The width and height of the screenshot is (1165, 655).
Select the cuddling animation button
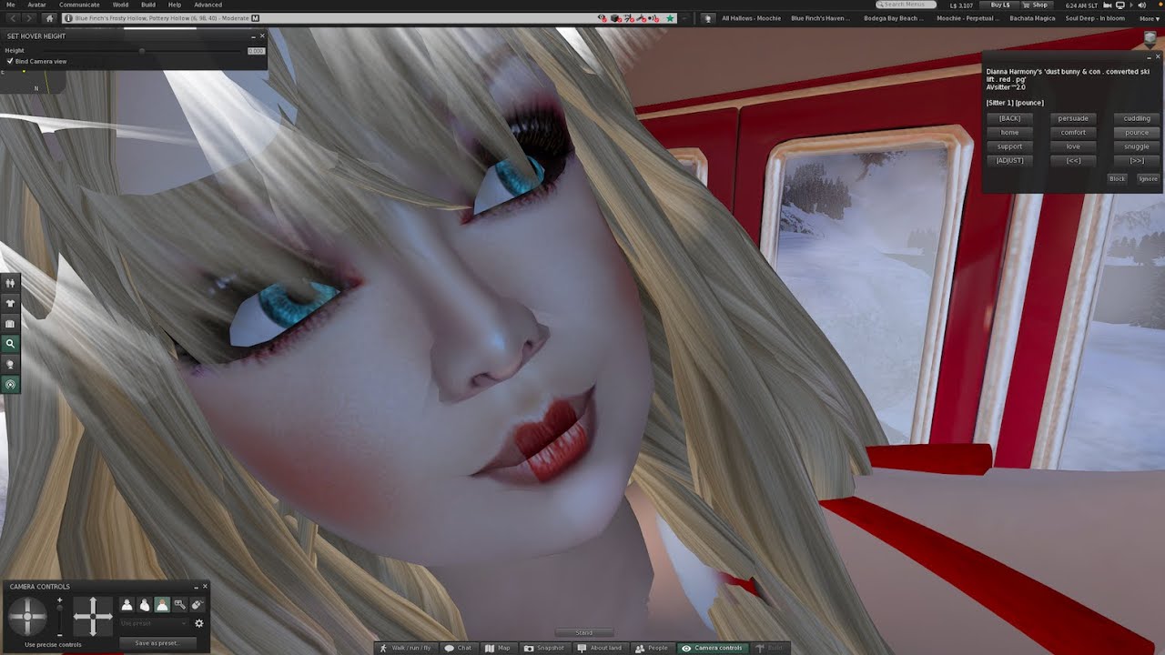click(1137, 118)
